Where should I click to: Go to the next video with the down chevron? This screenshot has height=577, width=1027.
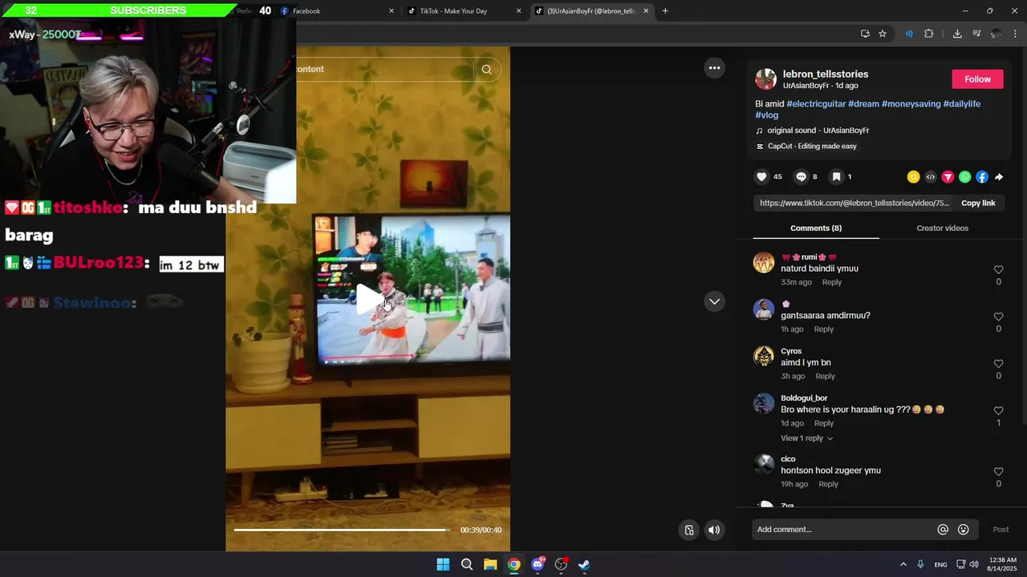click(x=714, y=301)
